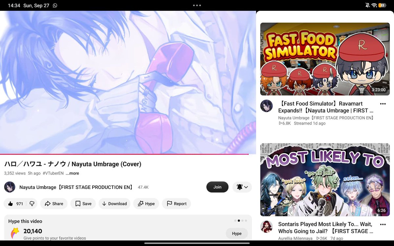Tap the video player area
This screenshot has height=246, width=394.
click(x=128, y=82)
